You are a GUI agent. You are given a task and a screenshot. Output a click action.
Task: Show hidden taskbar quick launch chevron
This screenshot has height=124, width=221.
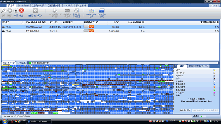pyautogui.click(x=24, y=120)
